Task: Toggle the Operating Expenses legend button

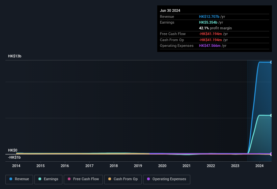Action: tap(167, 179)
